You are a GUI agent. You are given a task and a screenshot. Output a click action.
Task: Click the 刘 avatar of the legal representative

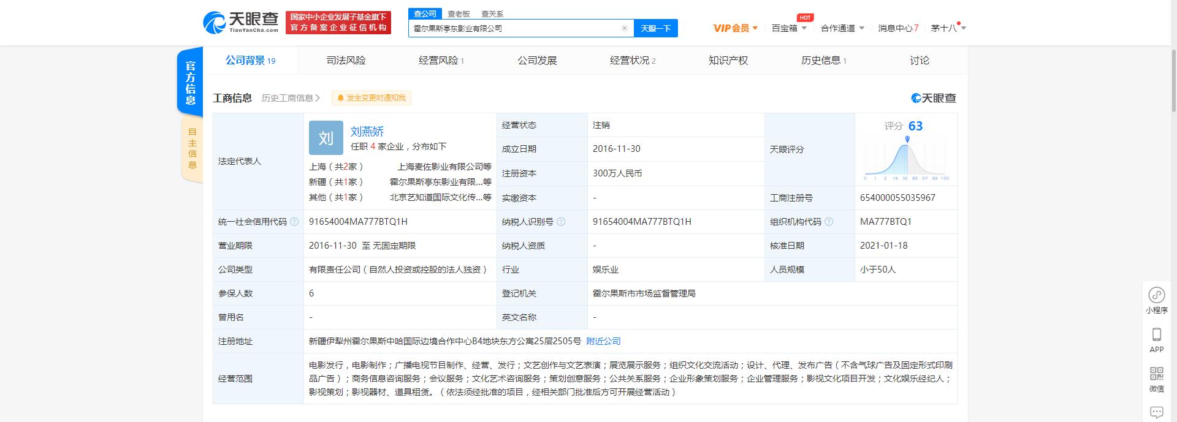tap(326, 138)
